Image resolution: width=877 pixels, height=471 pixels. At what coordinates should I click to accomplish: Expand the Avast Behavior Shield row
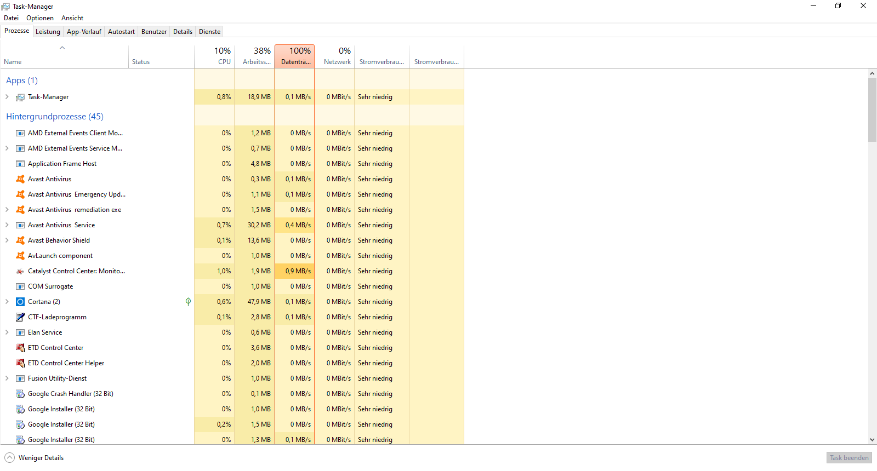click(7, 240)
